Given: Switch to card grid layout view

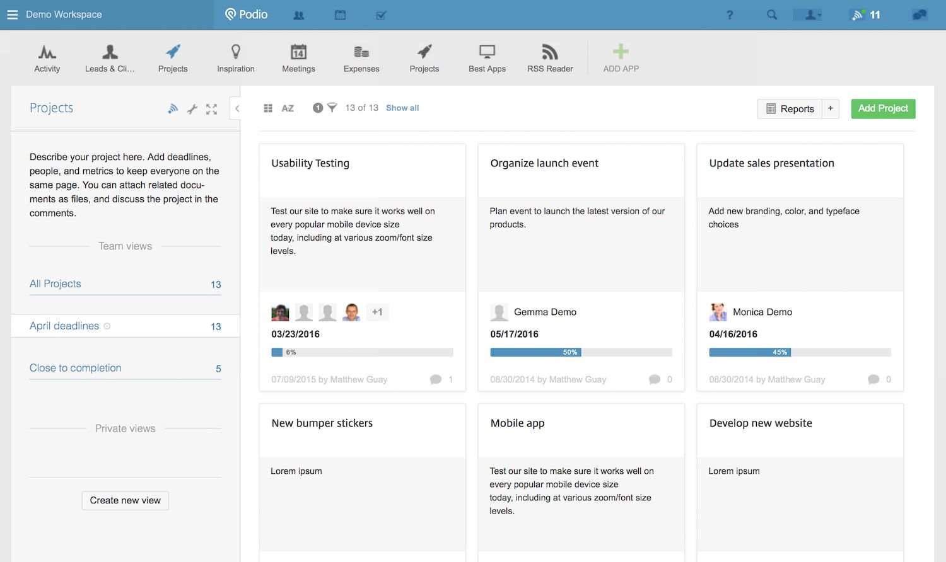Looking at the screenshot, I should pos(268,108).
